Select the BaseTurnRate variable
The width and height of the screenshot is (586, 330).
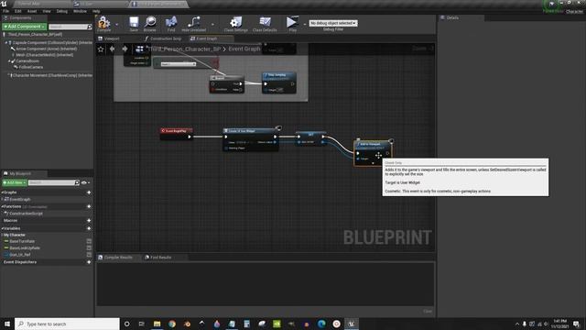[x=19, y=241]
